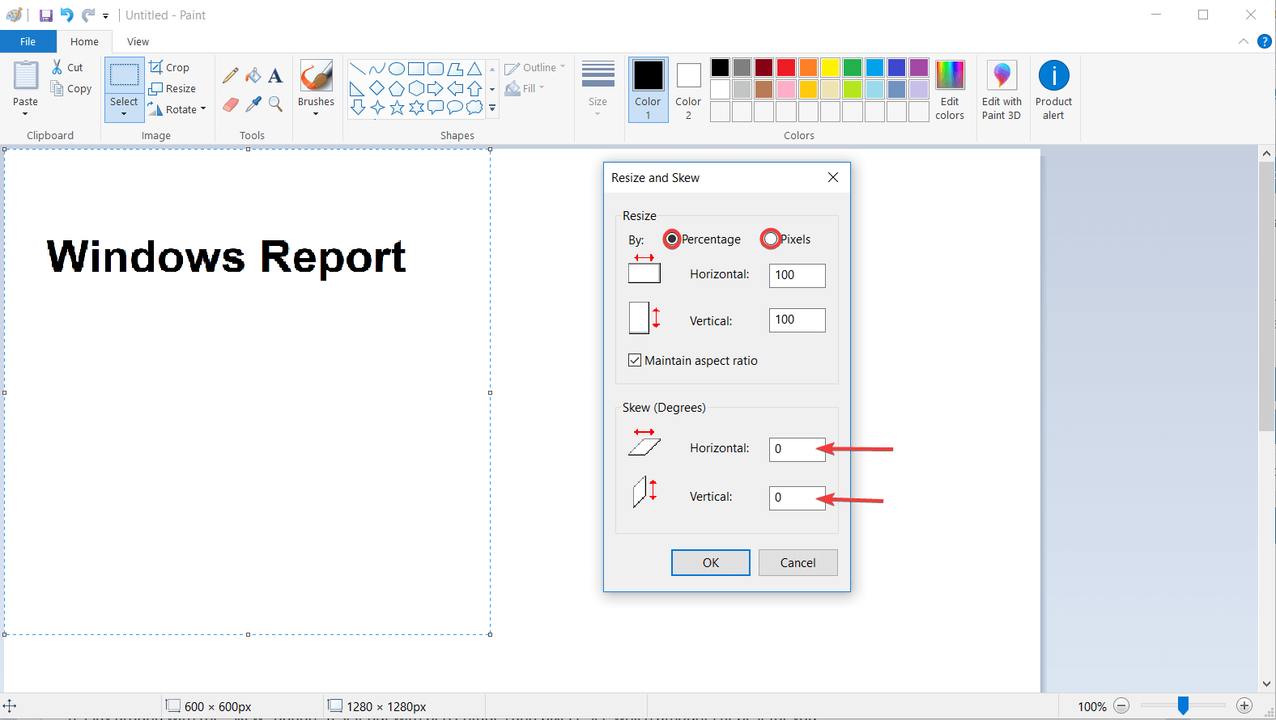1276x720 pixels.
Task: Pick the Fill with color bucket tool
Action: (x=253, y=76)
